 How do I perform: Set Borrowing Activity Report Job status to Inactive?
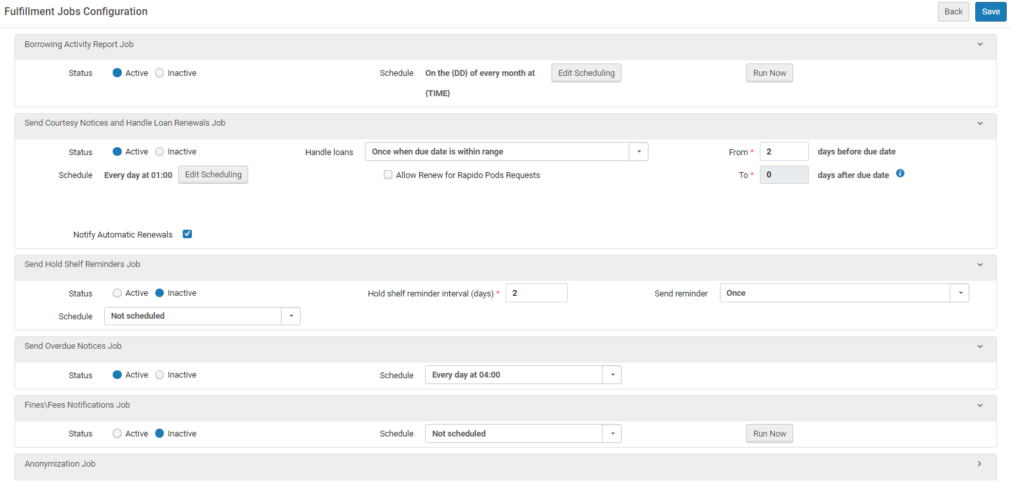tap(159, 73)
